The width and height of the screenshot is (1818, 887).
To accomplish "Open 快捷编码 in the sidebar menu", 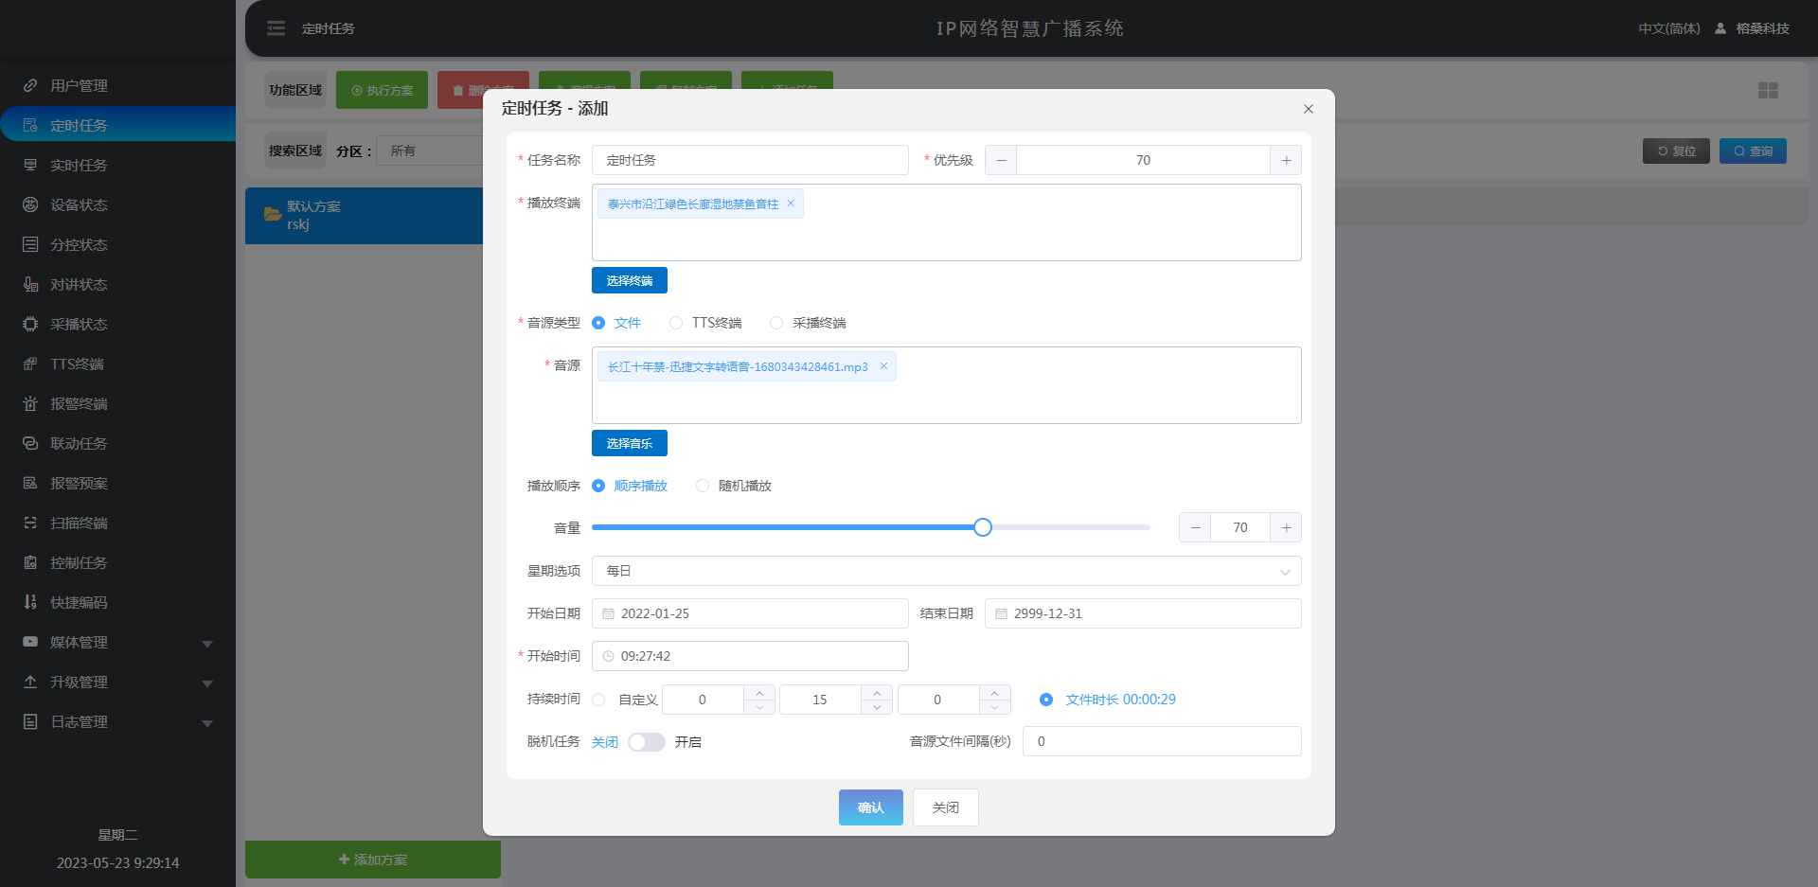I will [x=117, y=602].
